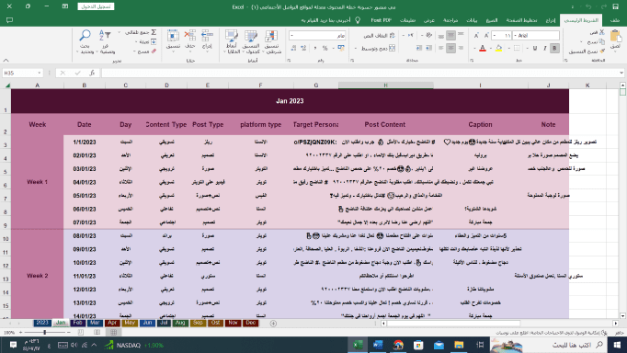627x353 pixels.
Task: Toggle Bold formatting button
Action: [554, 49]
